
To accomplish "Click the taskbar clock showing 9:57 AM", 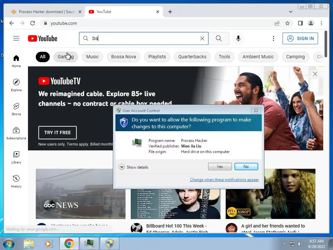I will [316, 244].
